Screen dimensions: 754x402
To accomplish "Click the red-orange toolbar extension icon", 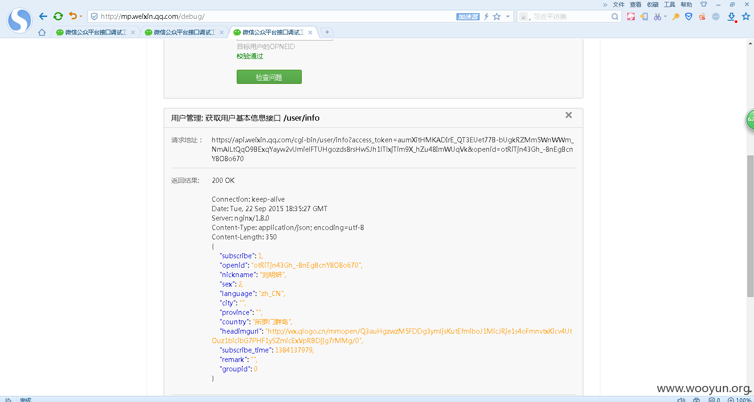I will point(702,16).
